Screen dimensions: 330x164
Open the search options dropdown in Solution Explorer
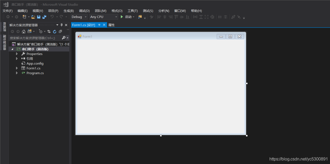coord(67,38)
